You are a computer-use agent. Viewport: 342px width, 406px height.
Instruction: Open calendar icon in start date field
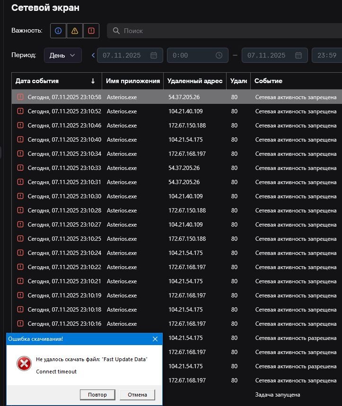153,55
